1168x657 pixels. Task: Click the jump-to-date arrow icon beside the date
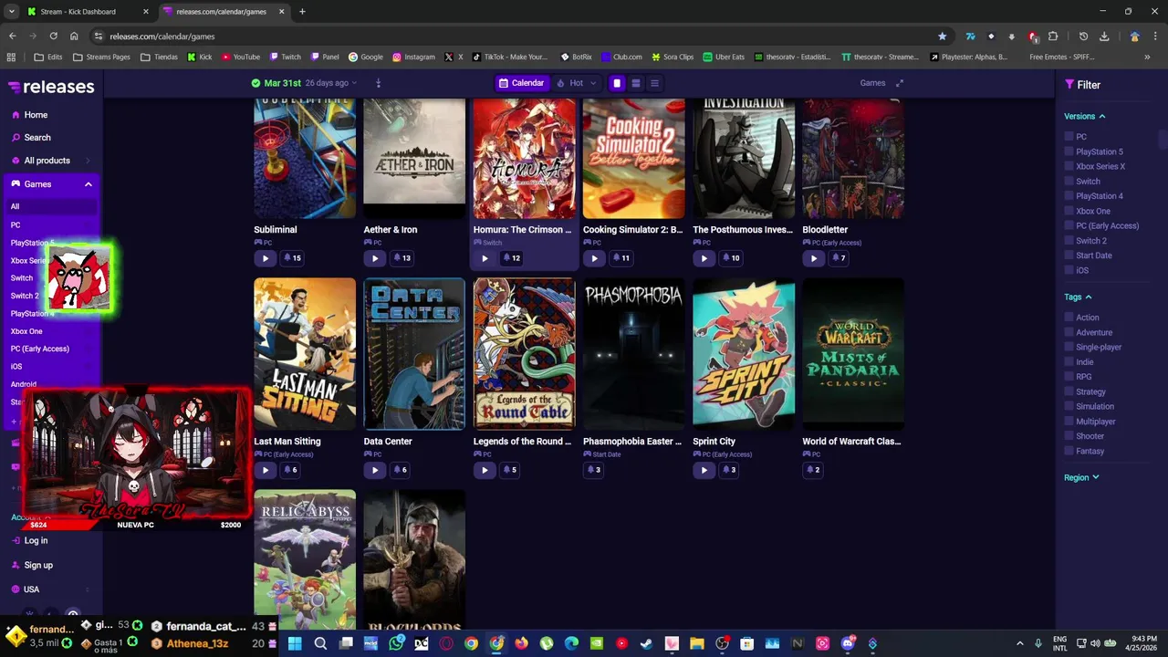pos(378,83)
